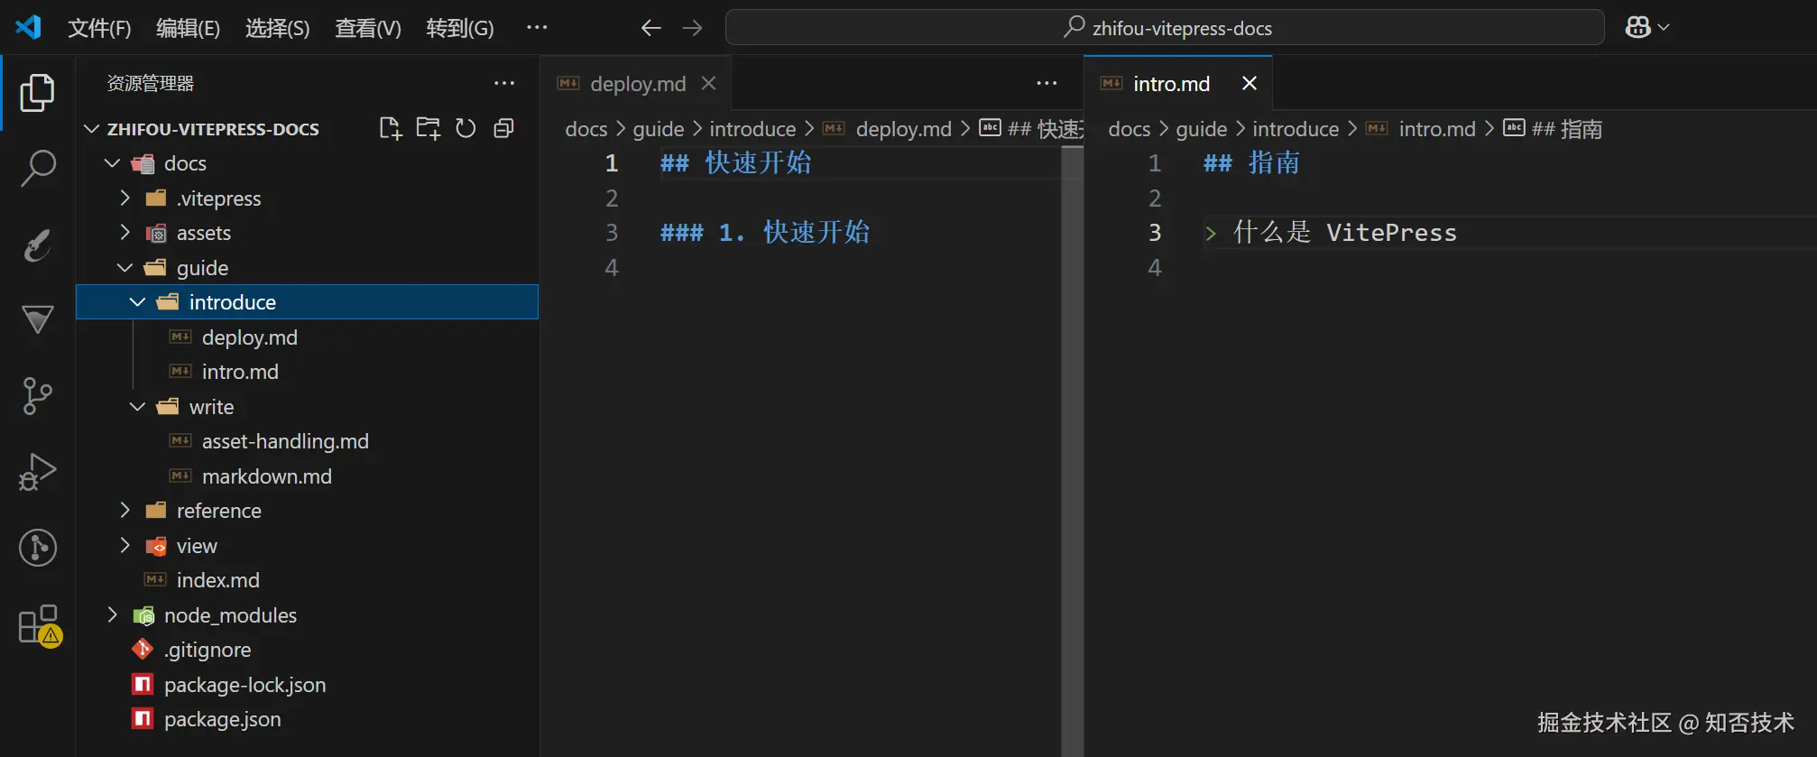Switch to the deploy.md editor tab
1817x757 pixels.
637,84
